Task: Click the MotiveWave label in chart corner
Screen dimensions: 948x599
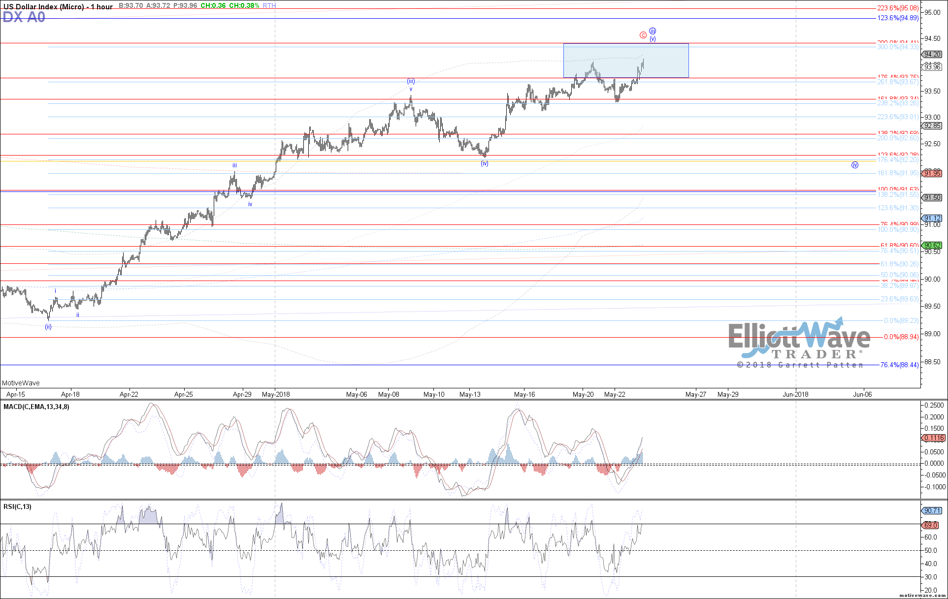Action: pyautogui.click(x=21, y=383)
